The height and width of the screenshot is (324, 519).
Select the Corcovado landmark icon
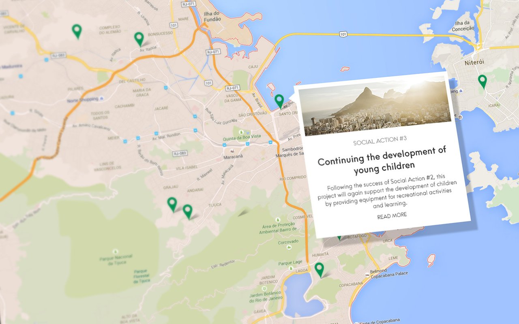(x=289, y=247)
